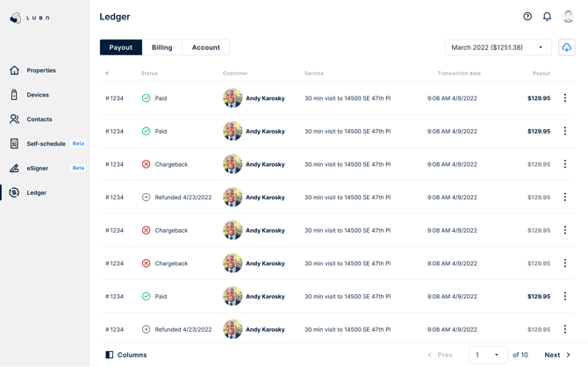The width and height of the screenshot is (588, 367).
Task: Click the Prev page button
Action: 441,355
